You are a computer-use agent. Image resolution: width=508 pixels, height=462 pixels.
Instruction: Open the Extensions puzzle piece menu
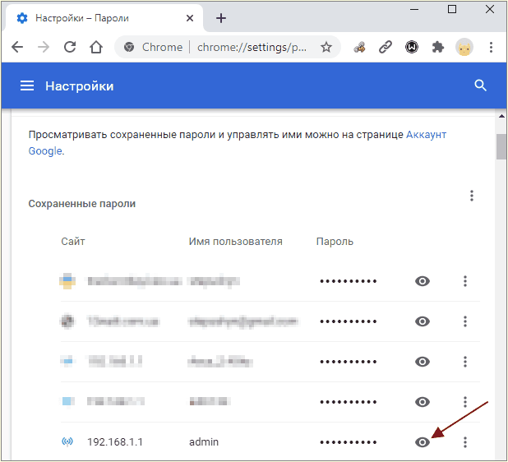coord(437,48)
